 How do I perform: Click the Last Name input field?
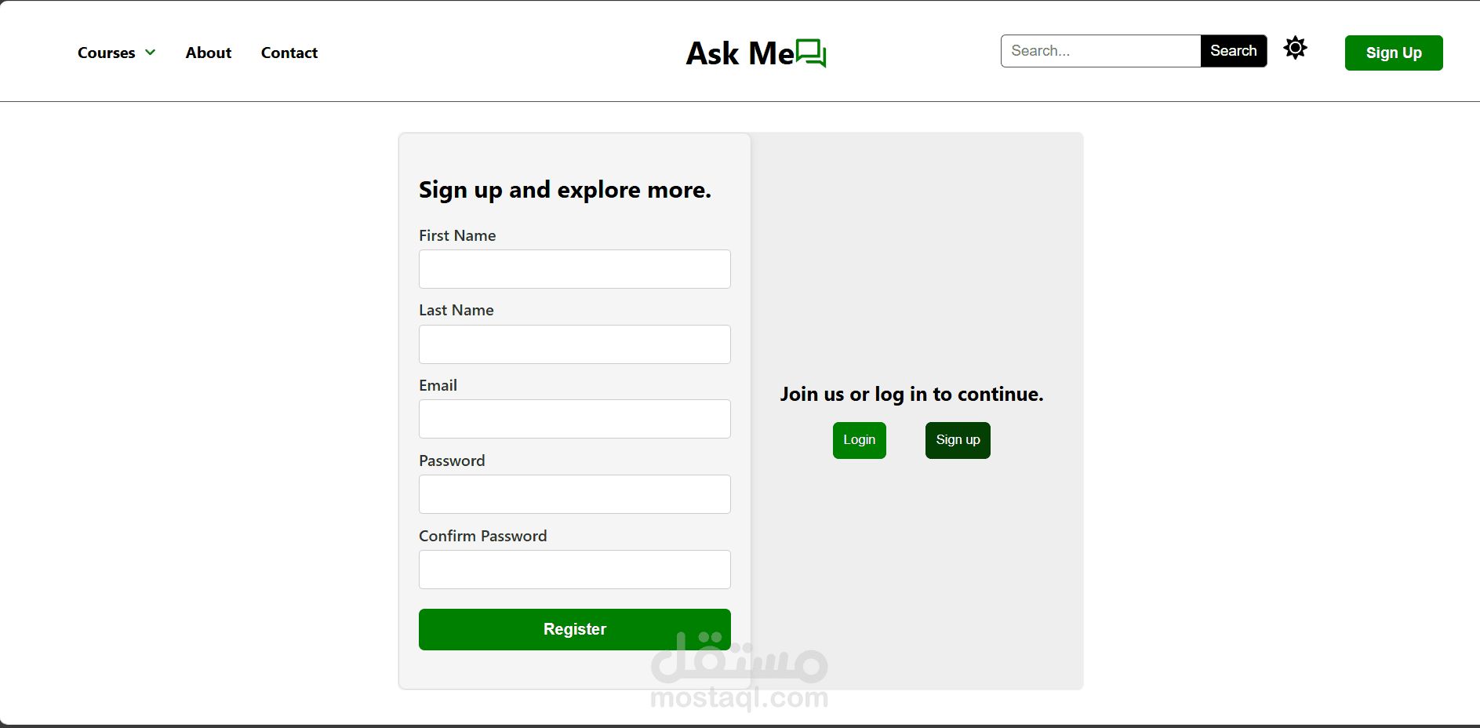tap(574, 344)
